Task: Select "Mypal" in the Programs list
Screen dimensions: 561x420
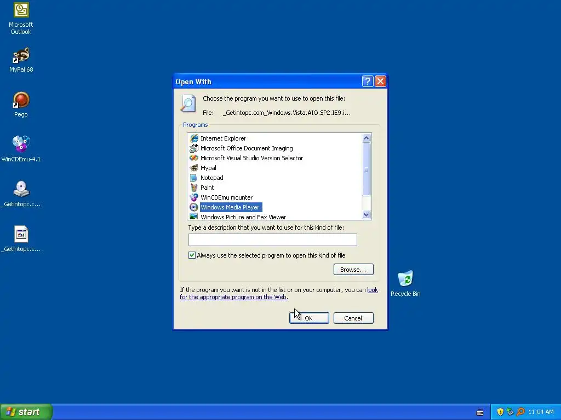Action: pyautogui.click(x=208, y=167)
